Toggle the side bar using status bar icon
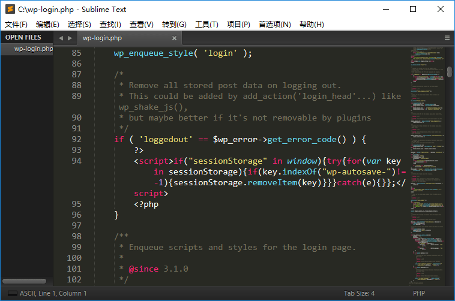The height and width of the screenshot is (301, 455). [9, 293]
